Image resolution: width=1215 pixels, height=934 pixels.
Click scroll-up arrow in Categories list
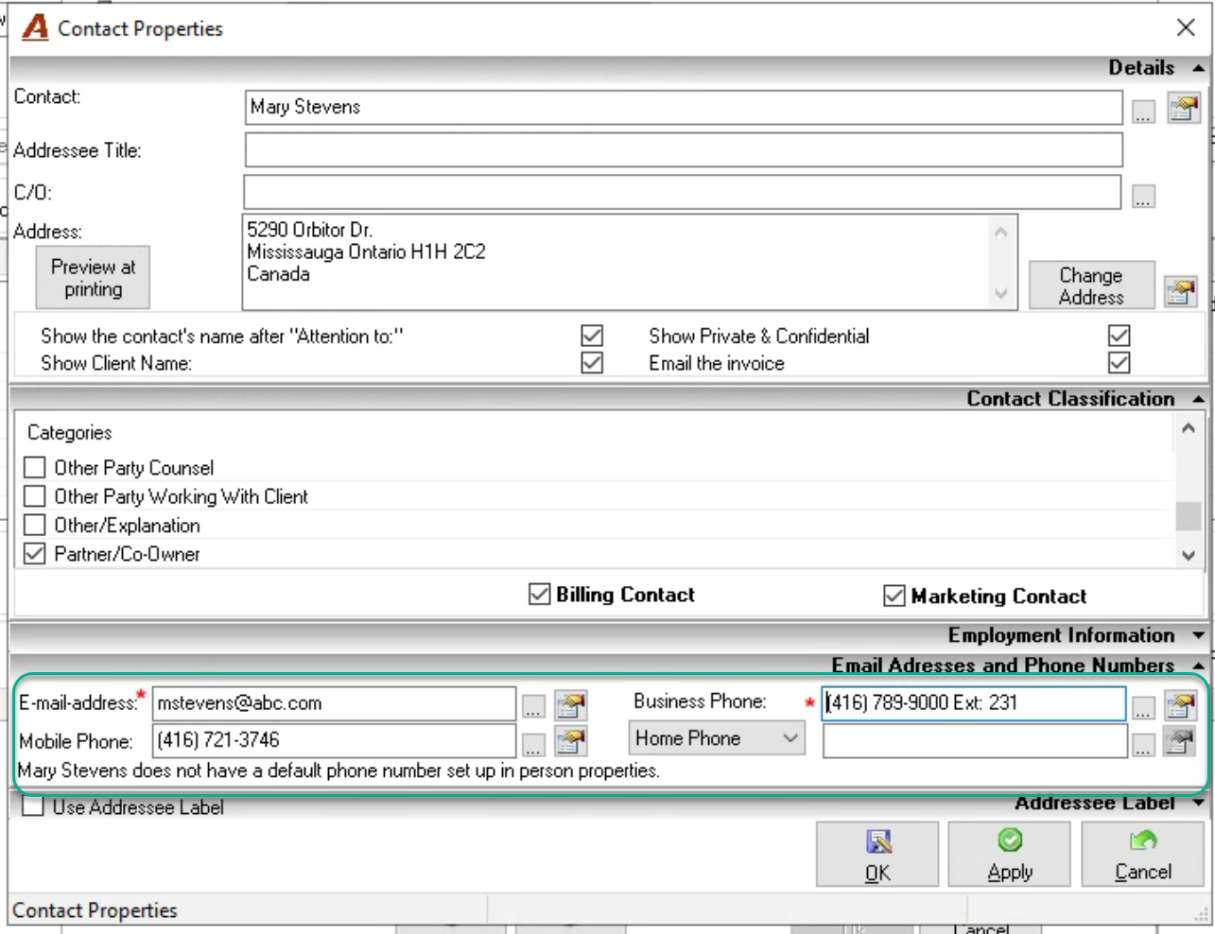point(1189,428)
